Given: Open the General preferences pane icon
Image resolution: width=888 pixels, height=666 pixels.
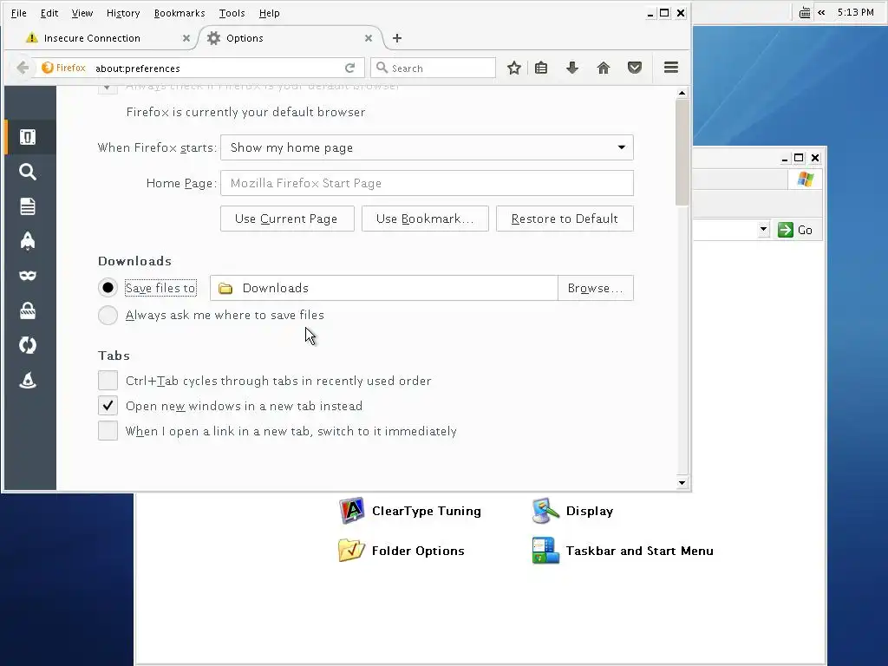Looking at the screenshot, I should [x=28, y=137].
